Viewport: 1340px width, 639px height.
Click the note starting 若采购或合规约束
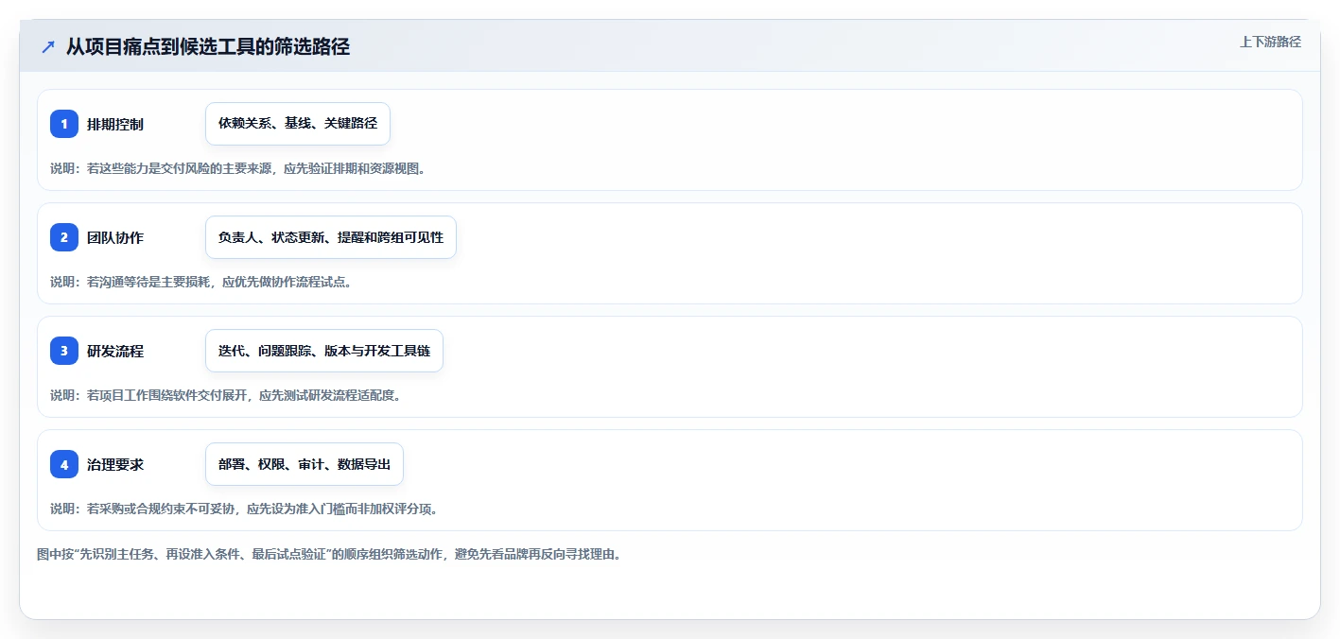tap(244, 509)
